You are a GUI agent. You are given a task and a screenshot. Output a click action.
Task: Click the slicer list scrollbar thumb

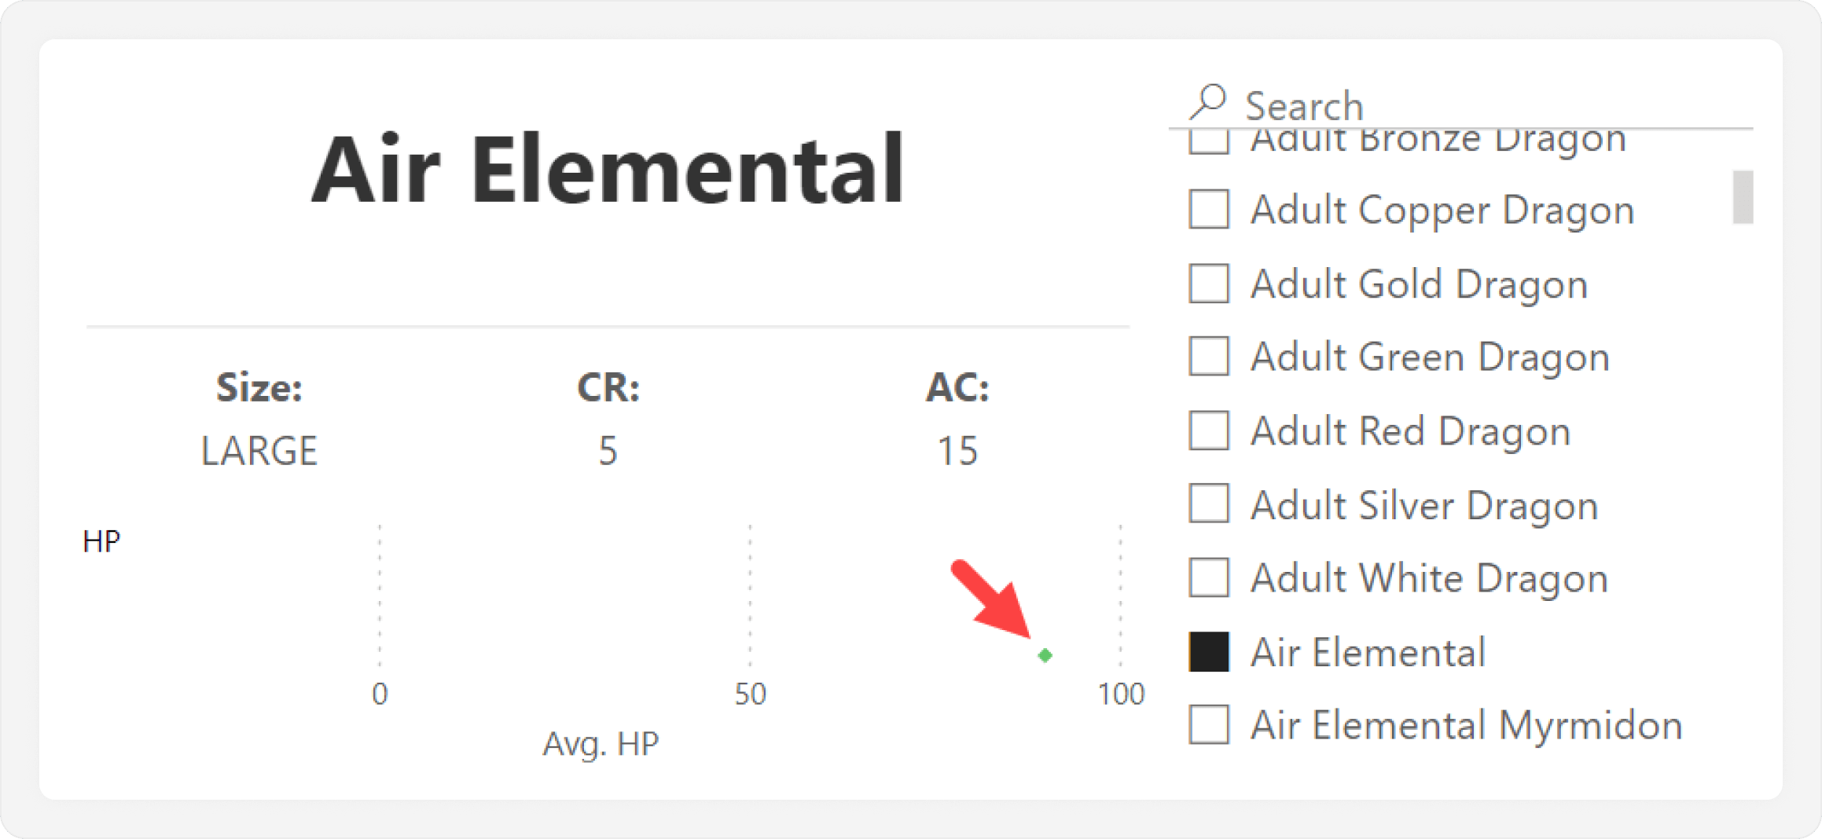1743,197
